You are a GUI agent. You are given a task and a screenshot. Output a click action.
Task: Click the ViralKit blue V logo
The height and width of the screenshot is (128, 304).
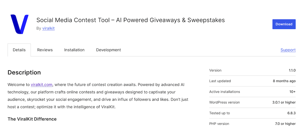[19, 24]
